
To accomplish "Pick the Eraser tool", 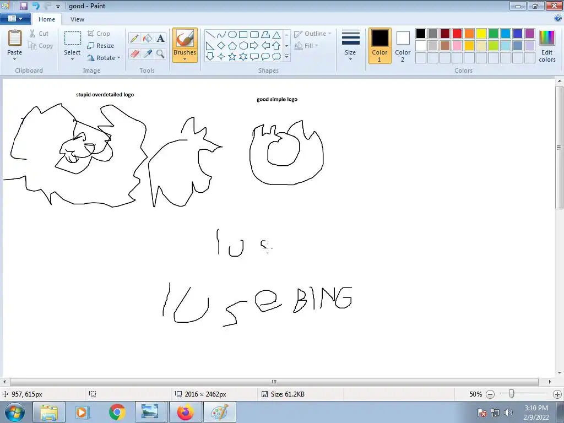I will pyautogui.click(x=134, y=54).
